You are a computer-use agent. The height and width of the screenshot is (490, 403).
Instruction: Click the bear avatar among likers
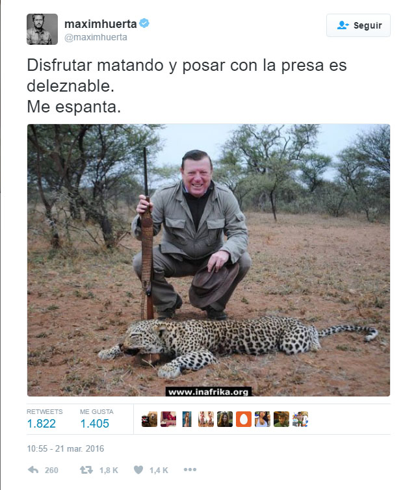[x=149, y=419]
